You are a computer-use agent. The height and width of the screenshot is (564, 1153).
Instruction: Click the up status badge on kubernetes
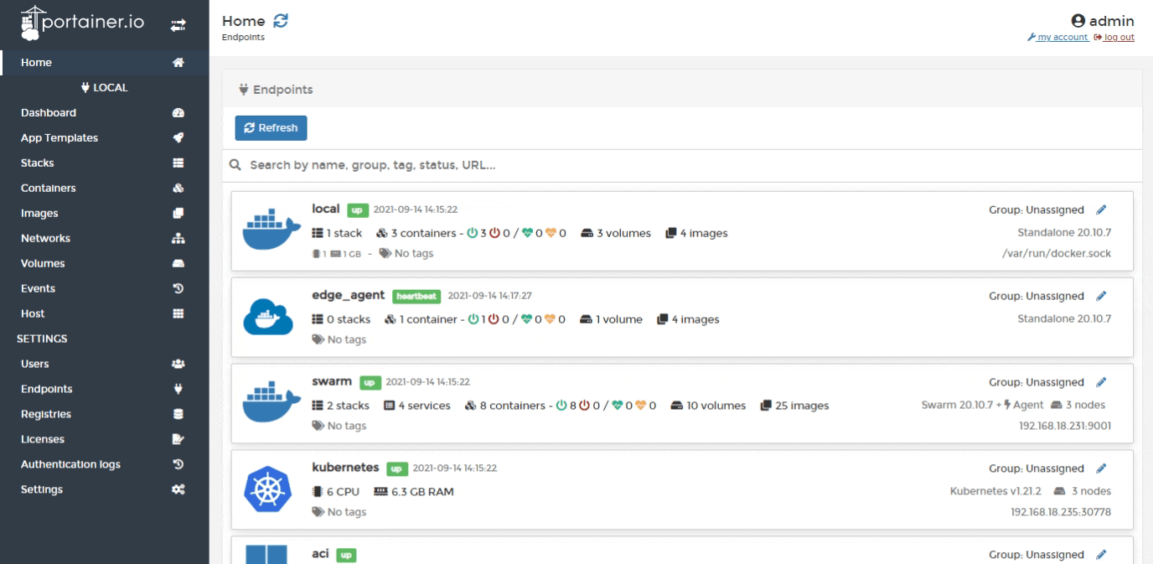coord(396,468)
